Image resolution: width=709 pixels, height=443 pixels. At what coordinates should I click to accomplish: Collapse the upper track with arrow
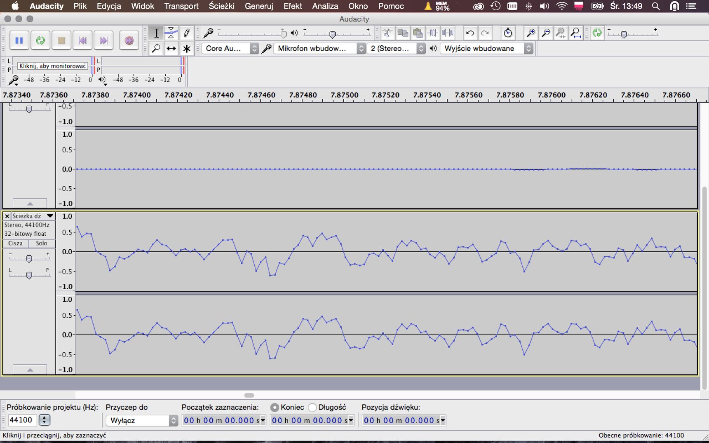[x=30, y=204]
